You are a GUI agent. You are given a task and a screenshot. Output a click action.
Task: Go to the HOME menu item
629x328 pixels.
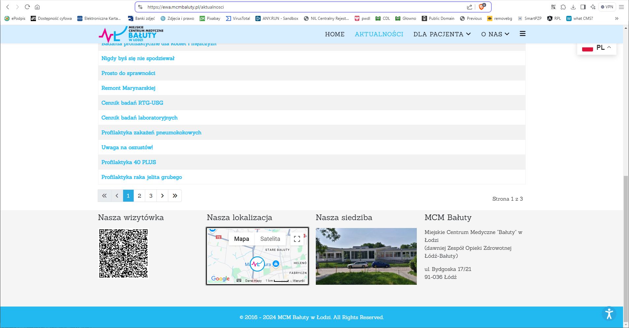[x=335, y=34]
